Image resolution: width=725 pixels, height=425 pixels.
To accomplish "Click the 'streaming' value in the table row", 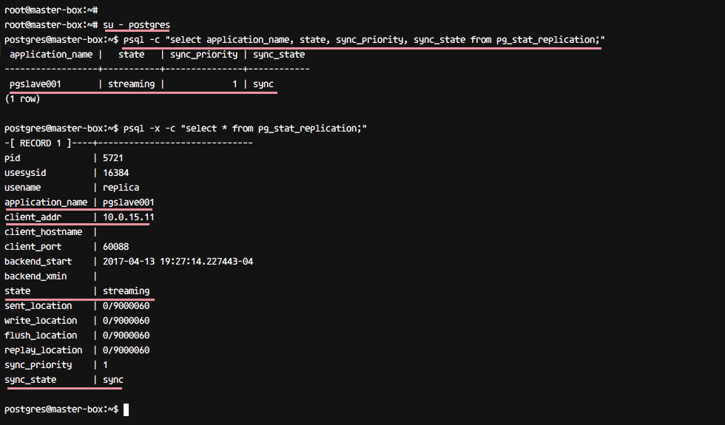I will [132, 84].
